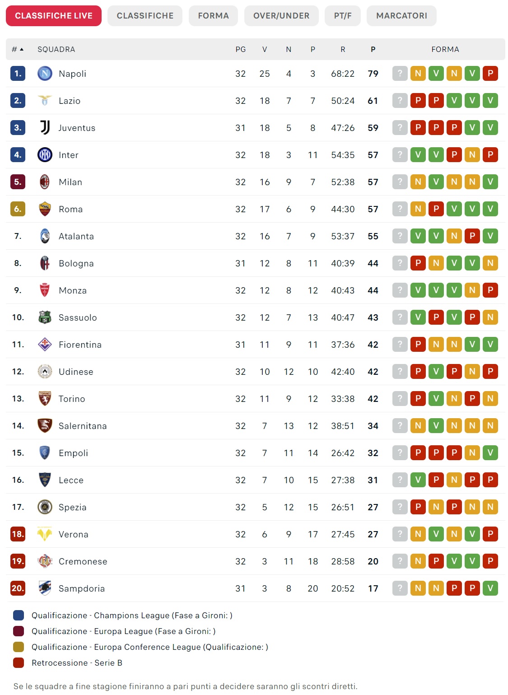The width and height of the screenshot is (508, 695).
Task: Open the PT/F tab
Action: tap(343, 16)
